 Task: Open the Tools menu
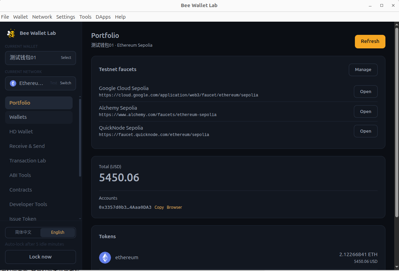(x=85, y=17)
